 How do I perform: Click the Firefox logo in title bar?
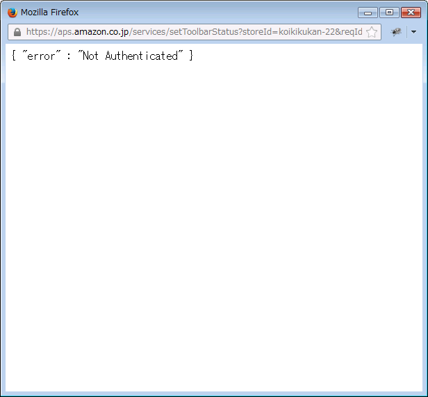click(x=13, y=13)
